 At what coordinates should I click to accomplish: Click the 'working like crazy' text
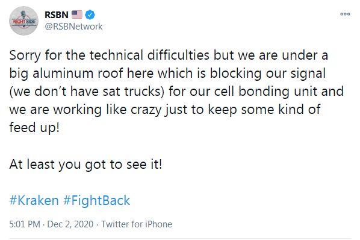point(107,110)
